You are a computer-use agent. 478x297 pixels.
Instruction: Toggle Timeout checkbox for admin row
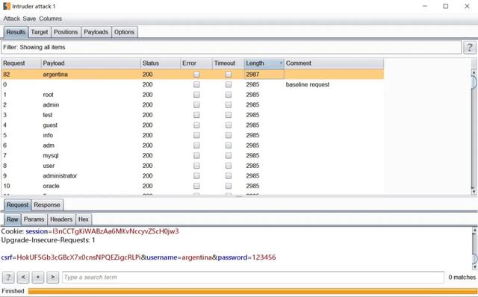[x=229, y=104]
